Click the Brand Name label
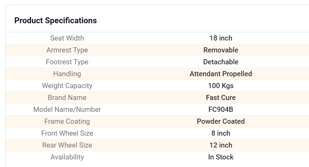Image resolution: width=309 pixels, height=167 pixels. click(67, 98)
